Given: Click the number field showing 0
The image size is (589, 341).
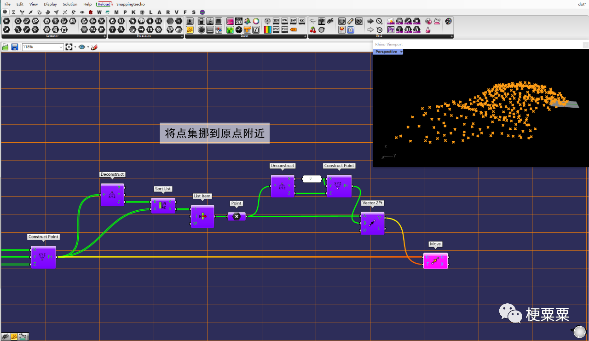Looking at the screenshot, I should coord(312,179).
